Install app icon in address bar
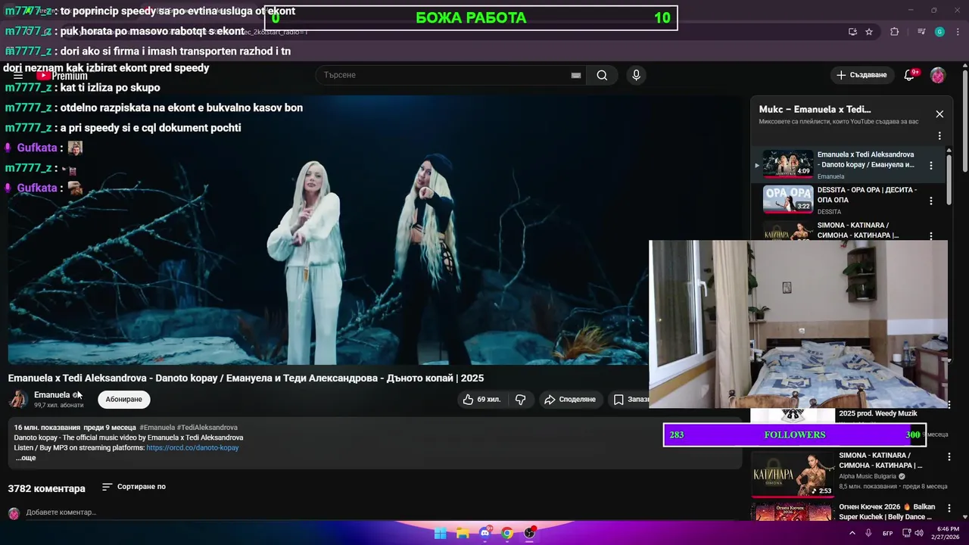The image size is (969, 545). [x=852, y=32]
